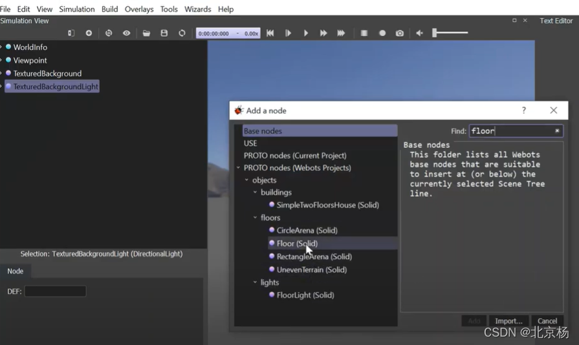Screen dimensions: 579x345
Task: Open the Overlays menu
Action: click(139, 9)
